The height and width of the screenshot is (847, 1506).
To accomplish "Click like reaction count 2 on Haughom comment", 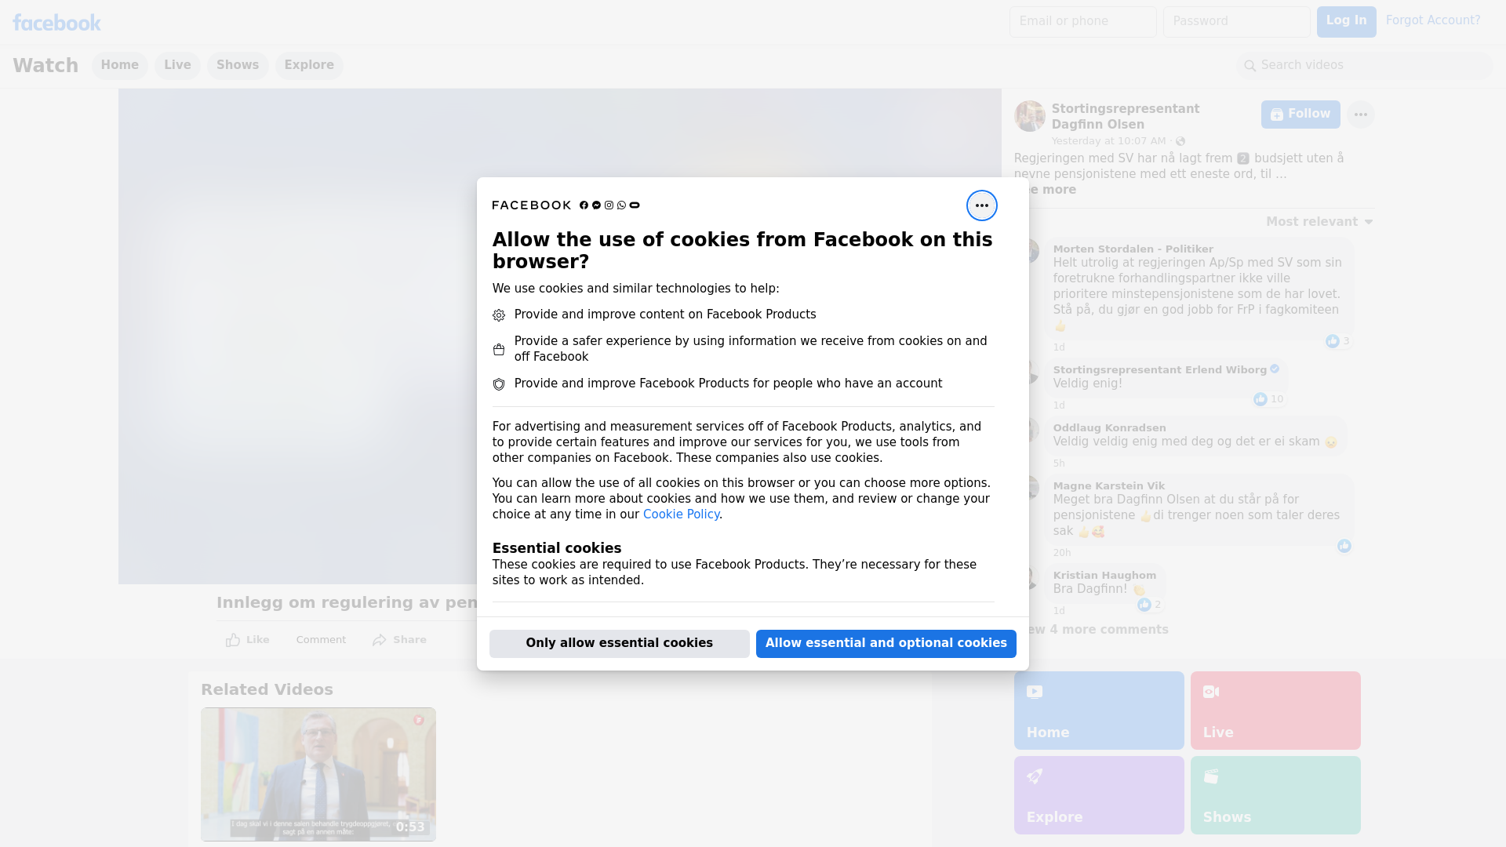I will [1149, 605].
